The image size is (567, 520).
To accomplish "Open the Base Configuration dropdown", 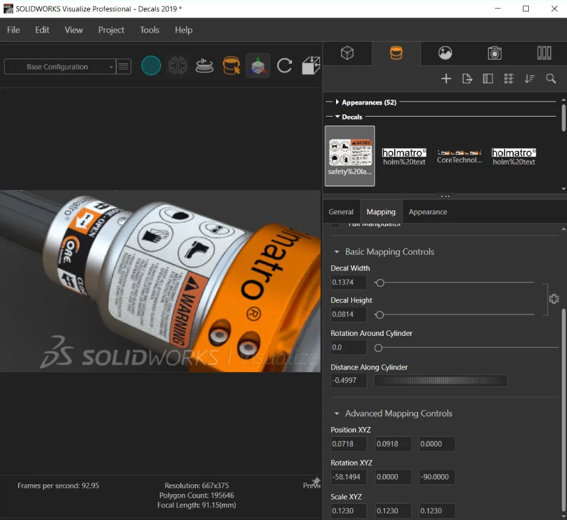I will [59, 67].
